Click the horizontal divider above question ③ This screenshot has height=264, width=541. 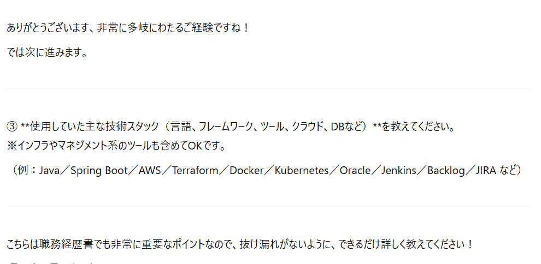(268, 89)
